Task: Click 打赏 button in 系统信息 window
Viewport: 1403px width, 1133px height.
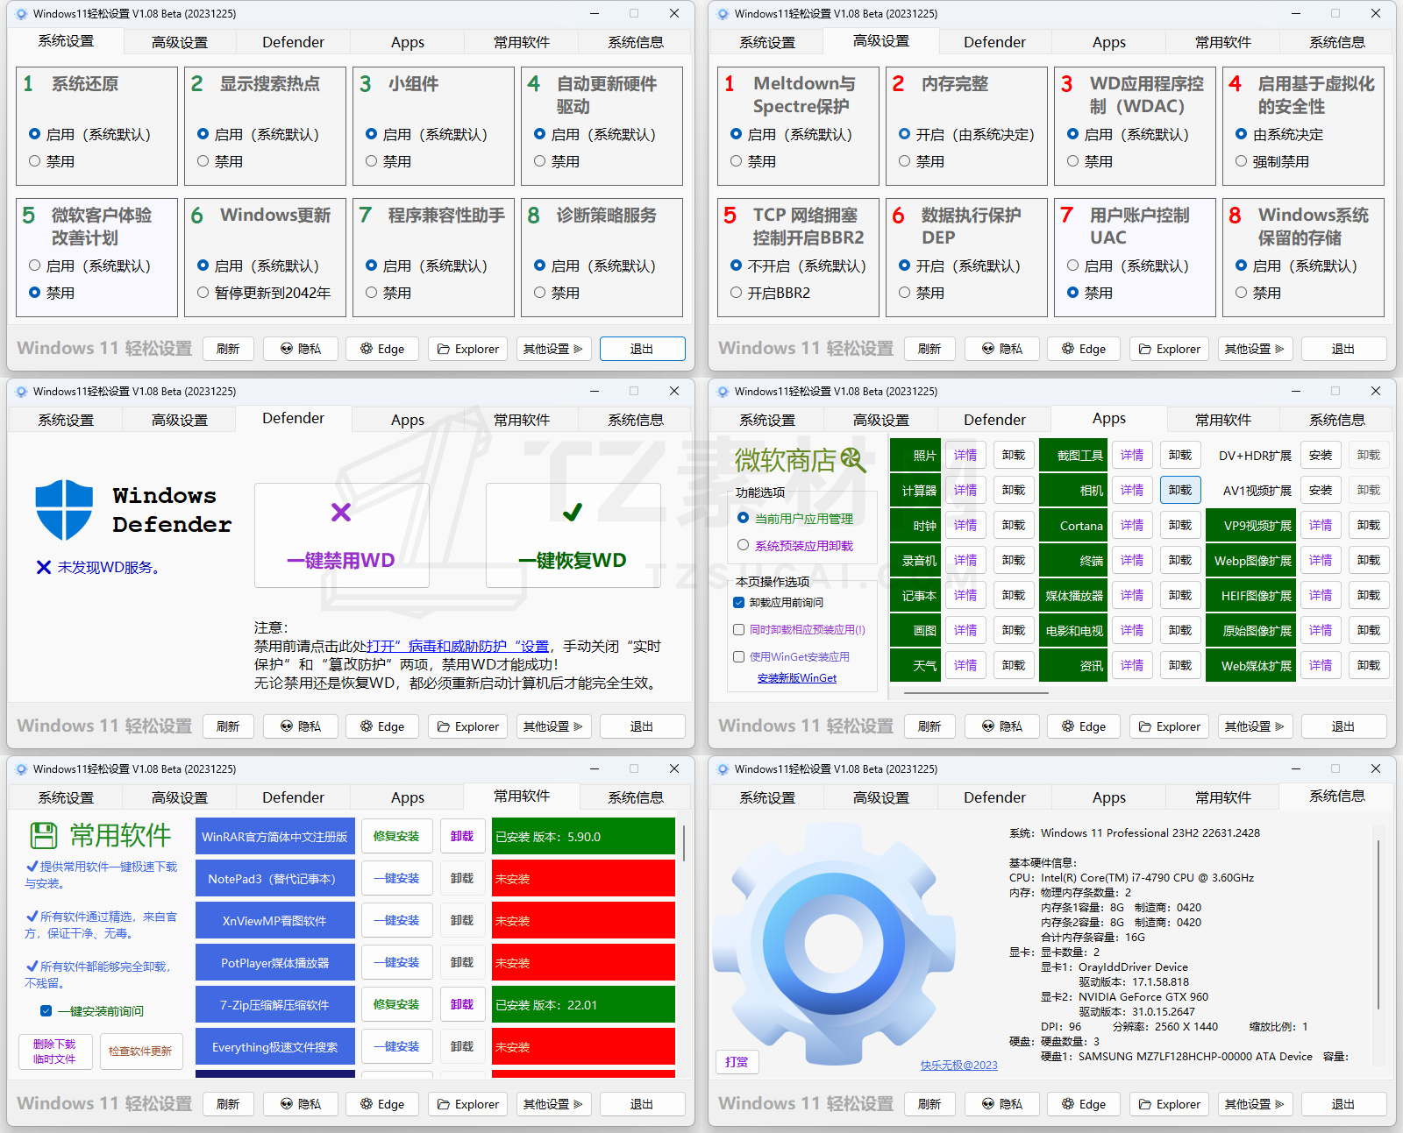Action: pos(737,1062)
